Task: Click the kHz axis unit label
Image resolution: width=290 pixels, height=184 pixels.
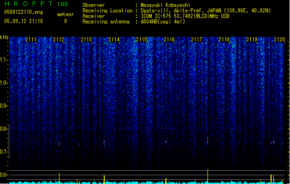Action: click(4, 37)
